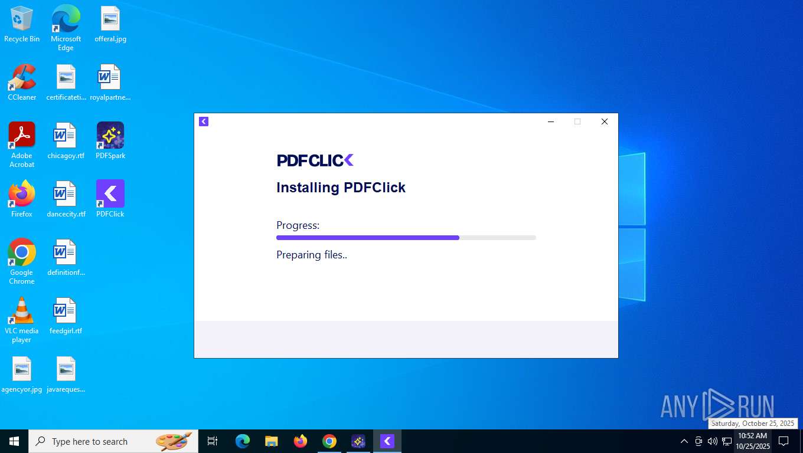Switch to PDFSpark in the taskbar
803x453 pixels.
point(358,441)
